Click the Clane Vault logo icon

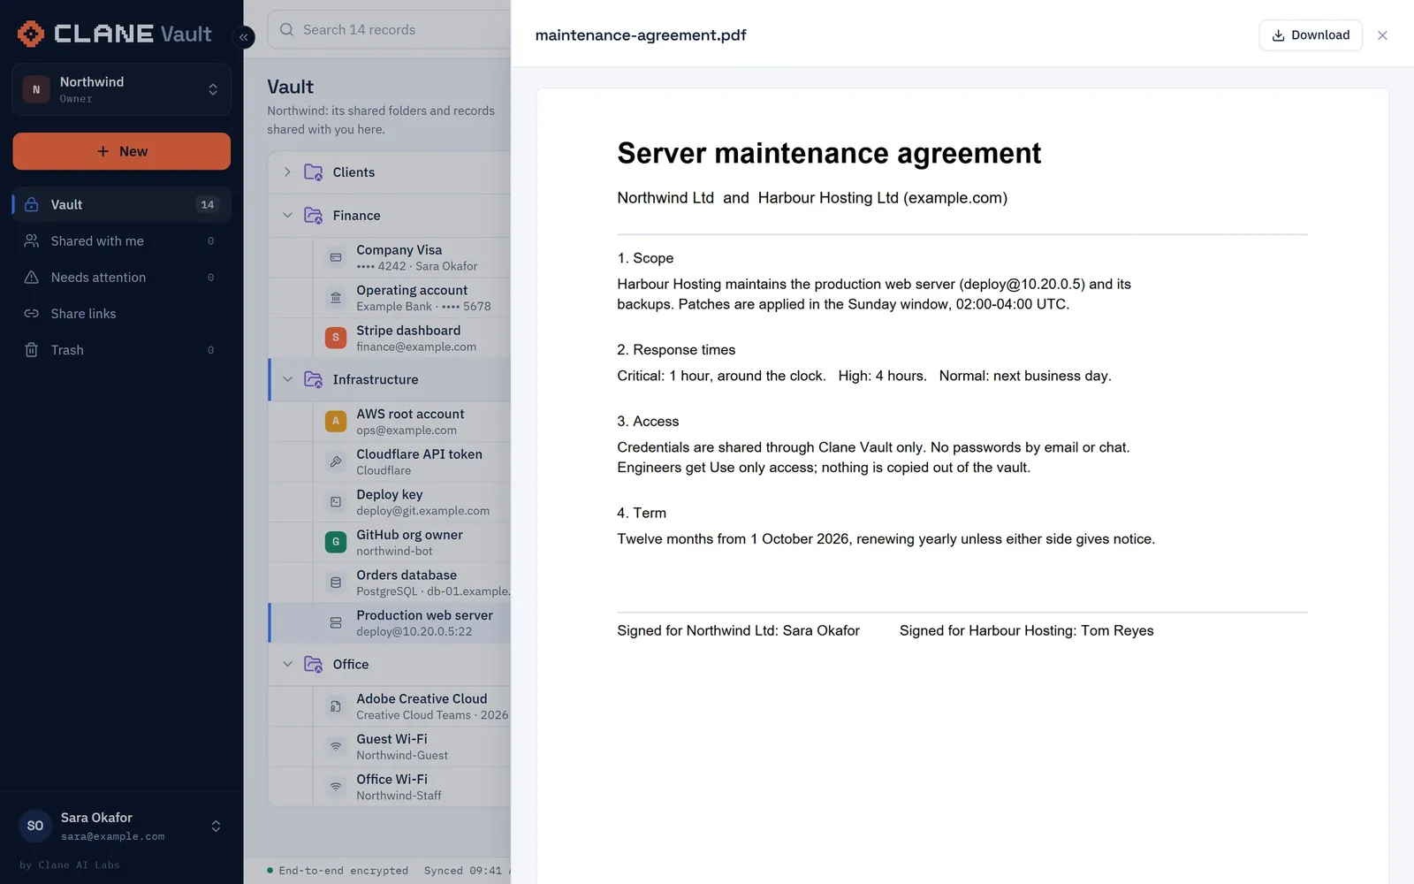pyautogui.click(x=31, y=34)
